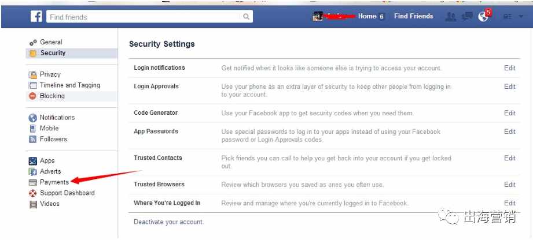Open Support Dashboard lifebuoy icon
This screenshot has width=533, height=240.
coord(32,193)
